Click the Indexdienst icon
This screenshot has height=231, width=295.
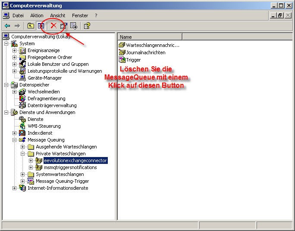coord(22,133)
